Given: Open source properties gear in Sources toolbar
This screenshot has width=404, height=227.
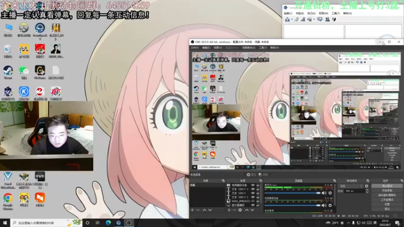Looking at the screenshot, I should (240, 210).
